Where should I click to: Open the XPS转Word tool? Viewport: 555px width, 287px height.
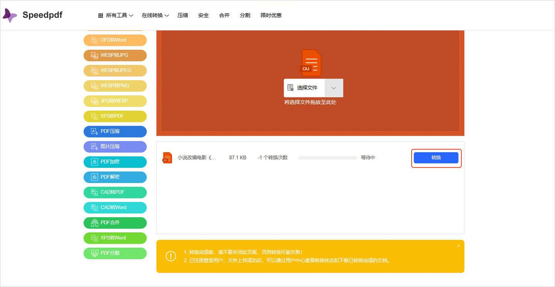115,238
